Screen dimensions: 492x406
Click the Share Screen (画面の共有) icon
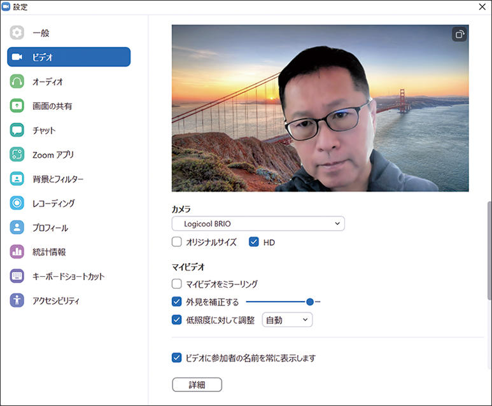(17, 106)
